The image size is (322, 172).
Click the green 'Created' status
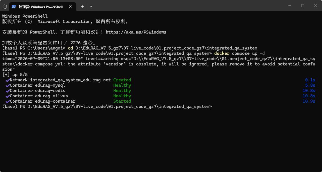click(x=122, y=80)
